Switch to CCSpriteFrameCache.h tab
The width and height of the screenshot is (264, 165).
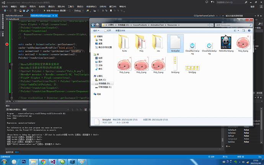204,16
